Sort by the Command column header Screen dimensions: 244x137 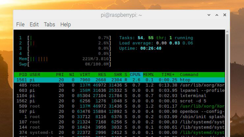tap(189, 75)
